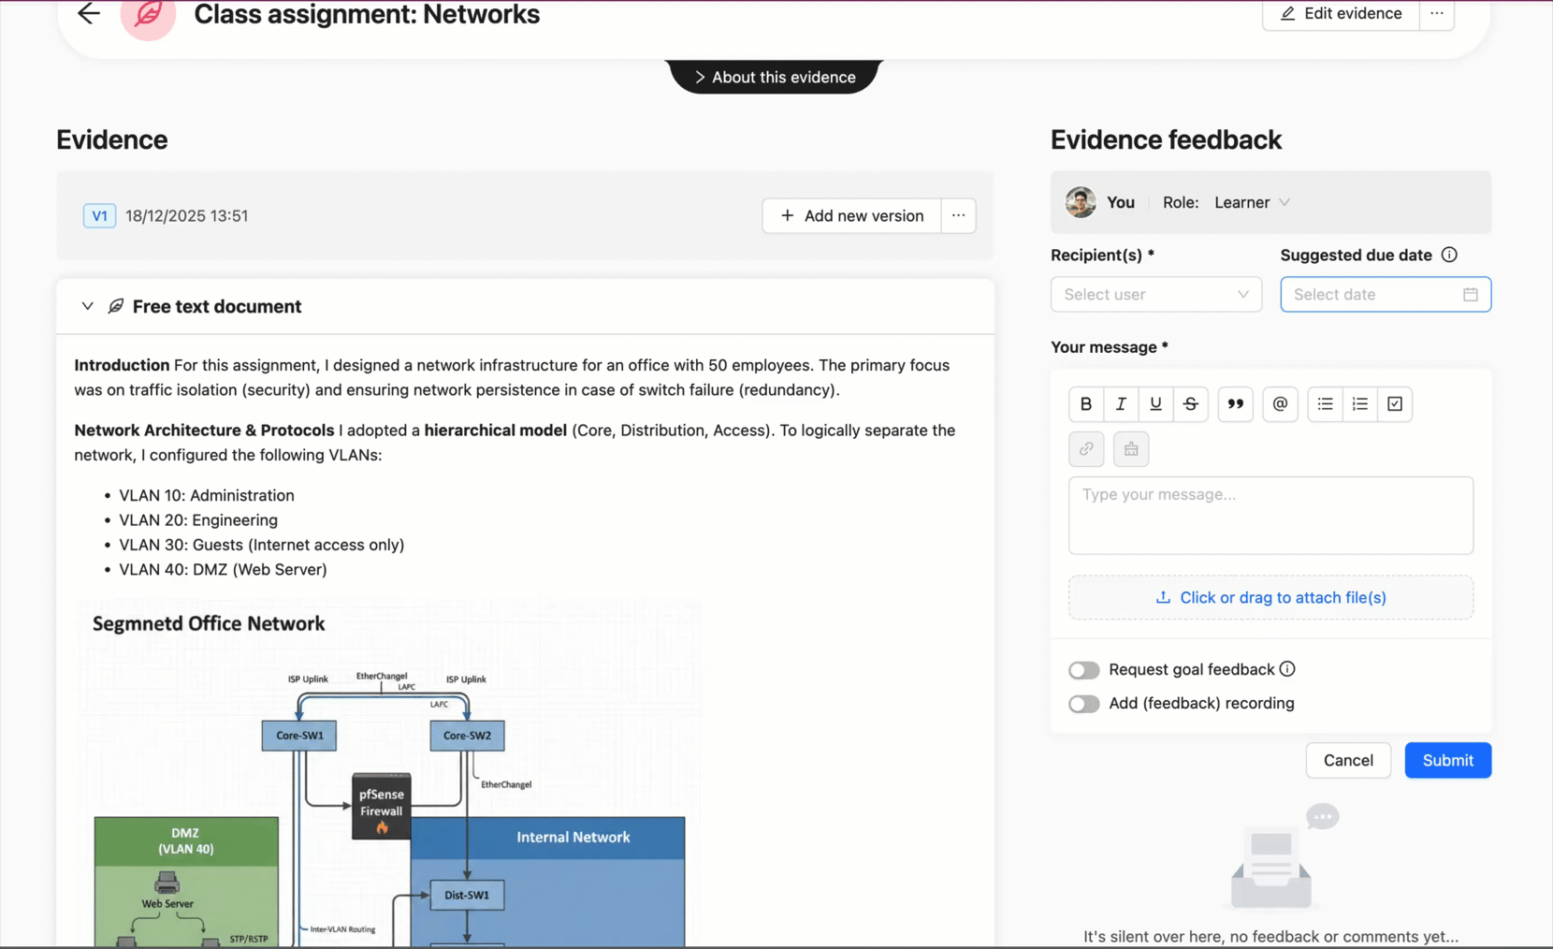Open more options next to Edit evidence

[1437, 14]
